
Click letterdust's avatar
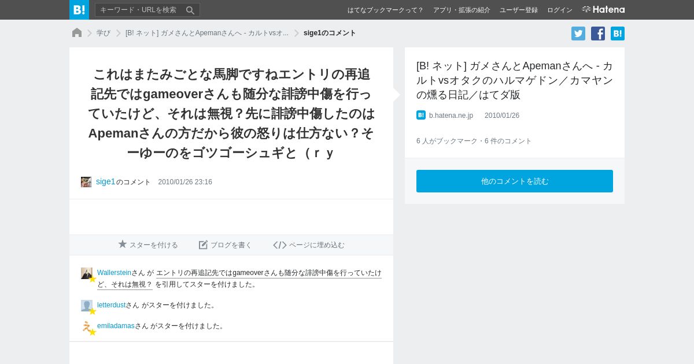point(87,306)
